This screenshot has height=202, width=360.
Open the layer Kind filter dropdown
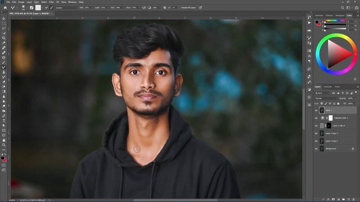(x=322, y=93)
